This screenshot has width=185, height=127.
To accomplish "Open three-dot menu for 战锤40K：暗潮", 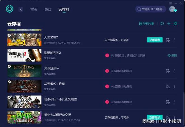I will pos(174,86).
